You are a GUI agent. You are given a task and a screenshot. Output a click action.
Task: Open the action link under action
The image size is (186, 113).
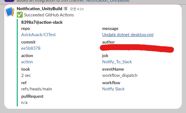point(27,62)
